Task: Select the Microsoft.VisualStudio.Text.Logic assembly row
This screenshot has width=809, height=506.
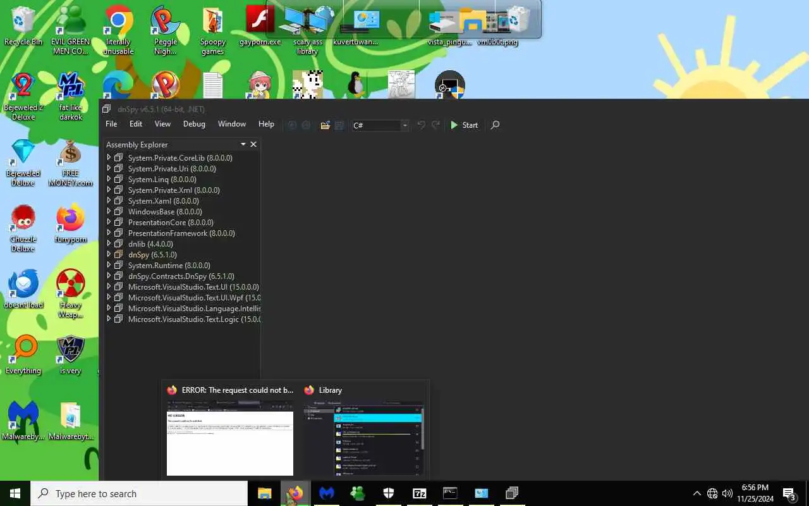Action: click(194, 319)
